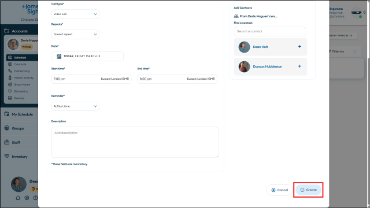Add Duncan Hubbleston with plus icon

point(299,66)
